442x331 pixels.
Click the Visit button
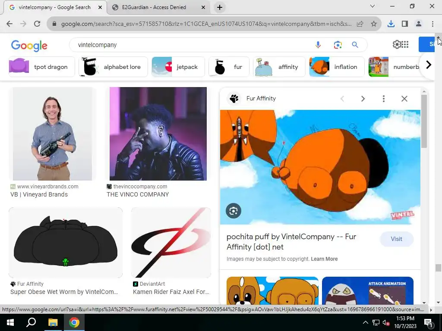tap(397, 239)
